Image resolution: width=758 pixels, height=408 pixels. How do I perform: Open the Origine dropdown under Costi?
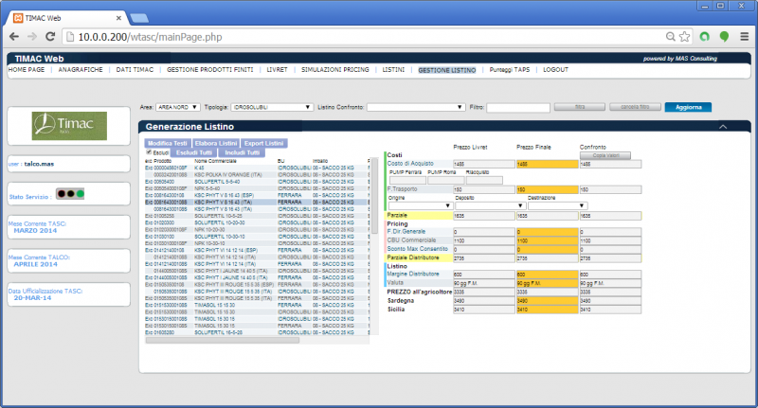[420, 204]
